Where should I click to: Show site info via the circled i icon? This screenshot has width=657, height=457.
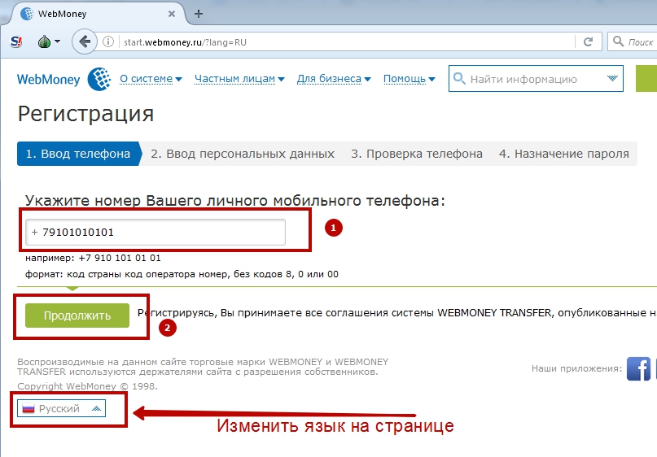pyautogui.click(x=108, y=41)
